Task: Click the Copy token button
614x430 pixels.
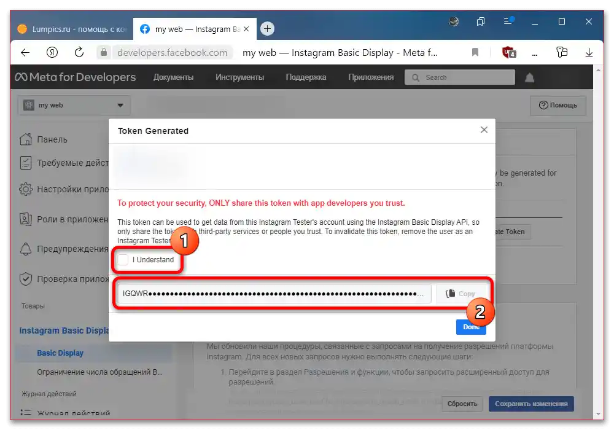Action: (460, 294)
